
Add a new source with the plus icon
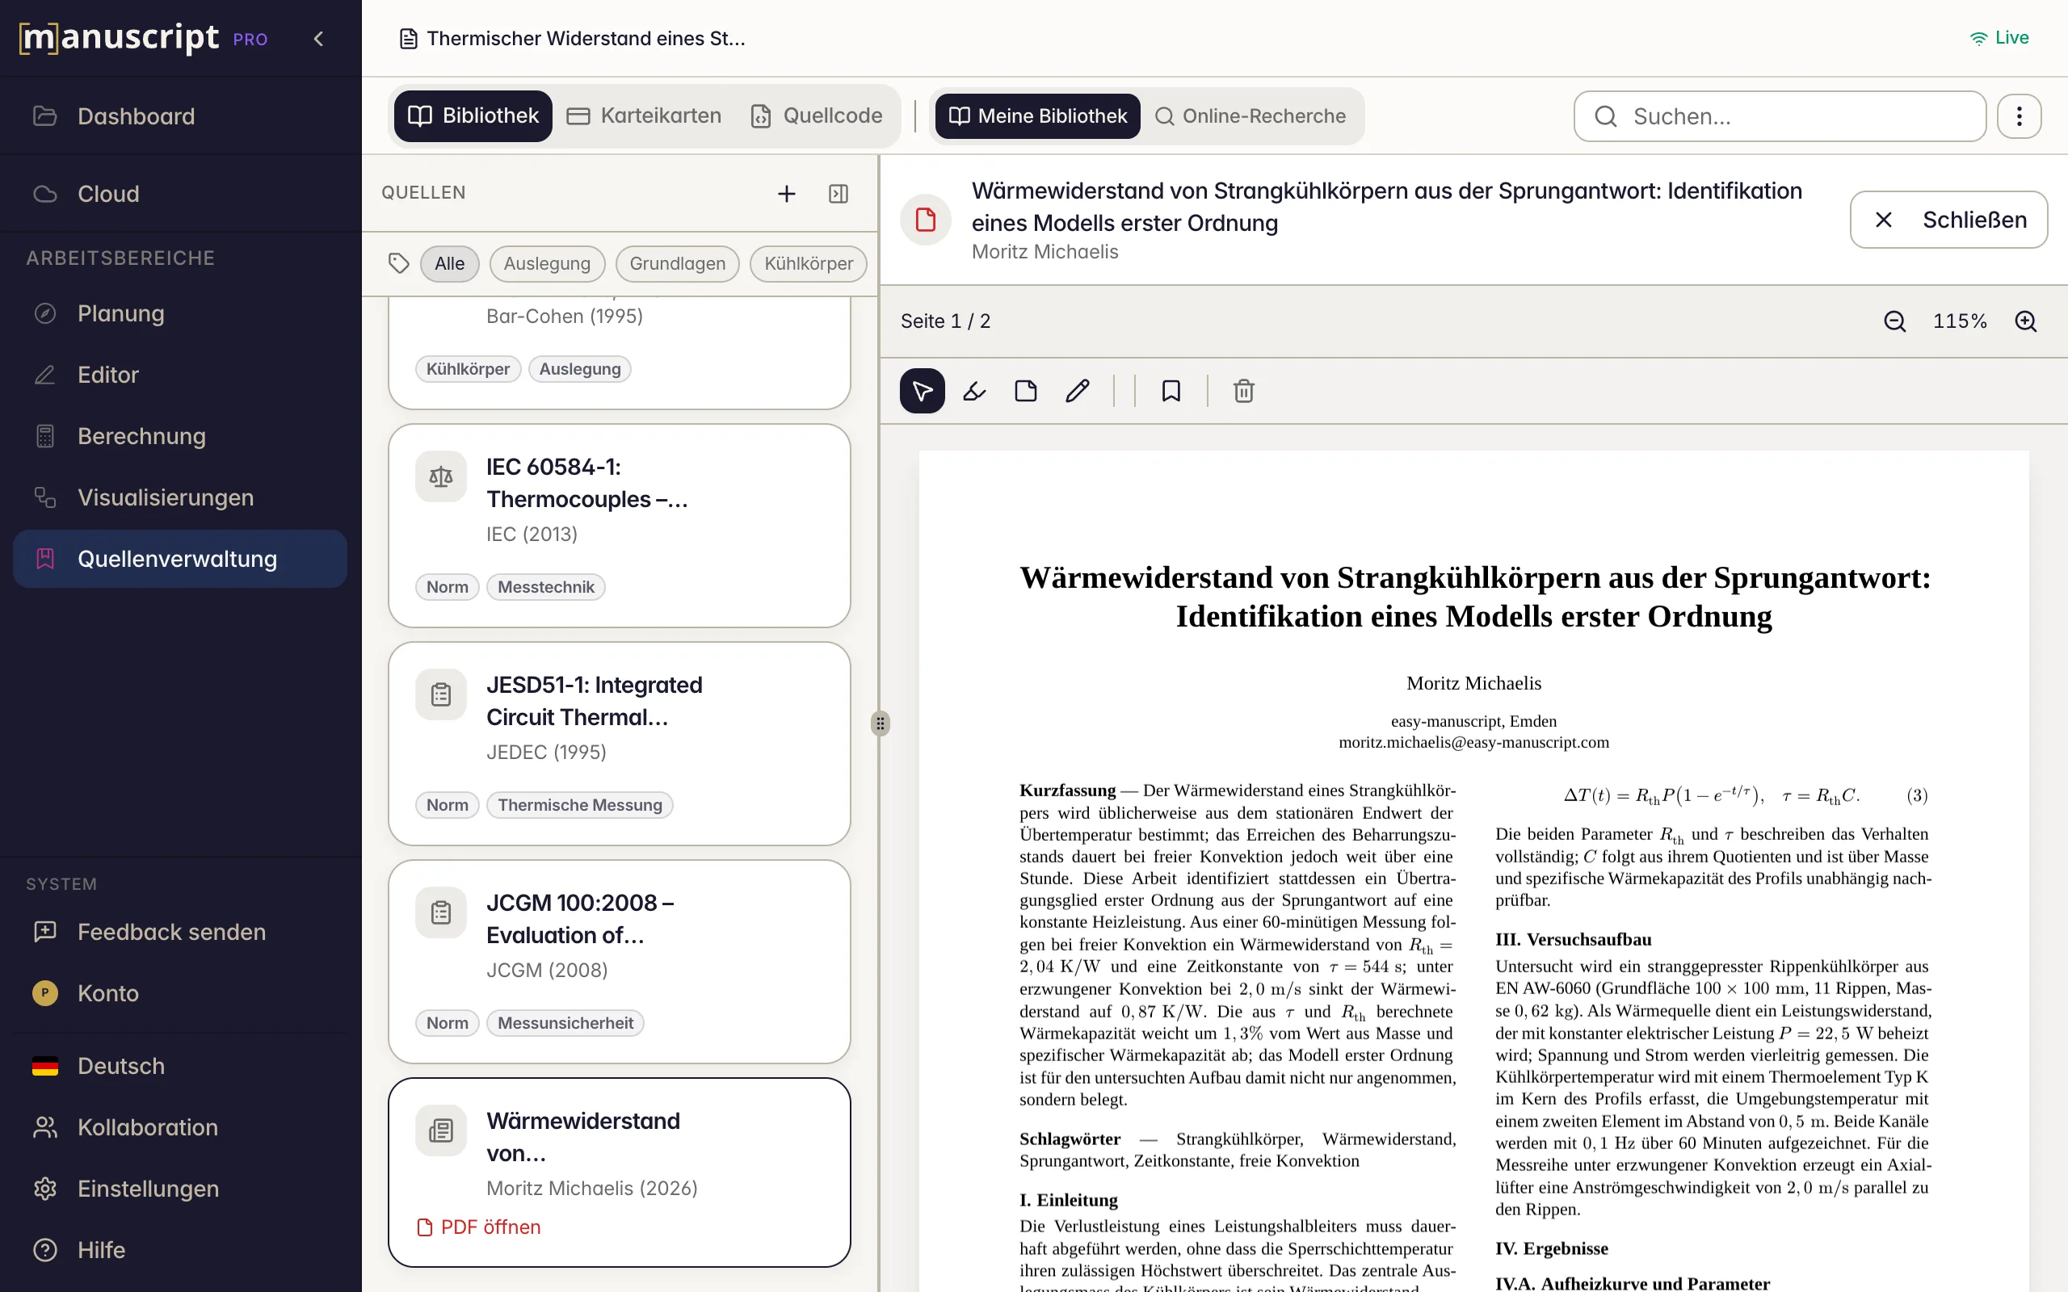[786, 194]
